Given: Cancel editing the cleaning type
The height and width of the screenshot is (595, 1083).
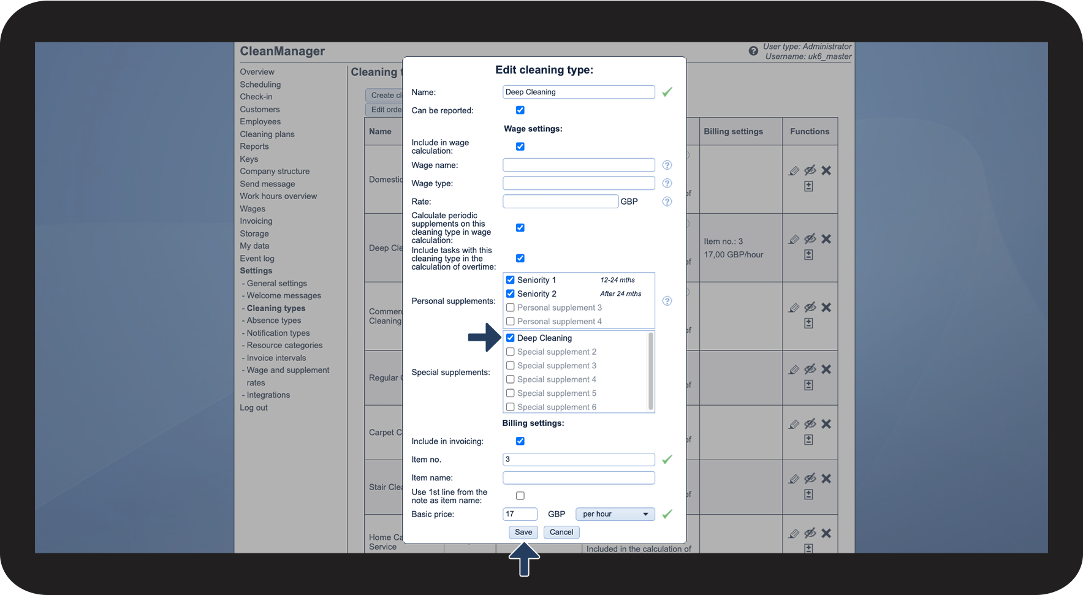Looking at the screenshot, I should click(x=561, y=532).
